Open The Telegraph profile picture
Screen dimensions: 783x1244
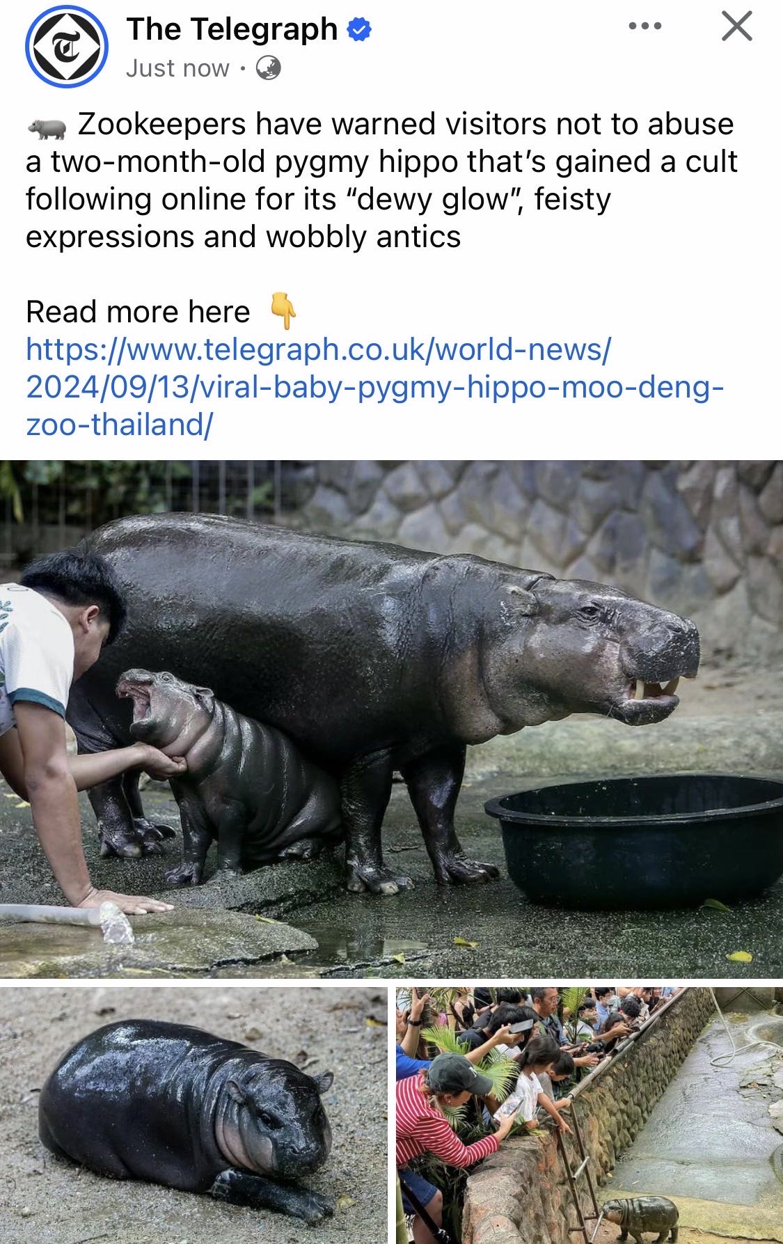click(x=66, y=47)
